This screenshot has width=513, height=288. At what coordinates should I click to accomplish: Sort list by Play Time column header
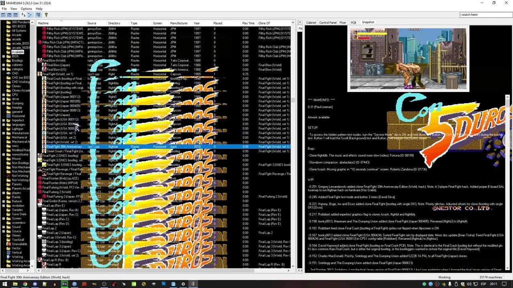tap(248, 23)
